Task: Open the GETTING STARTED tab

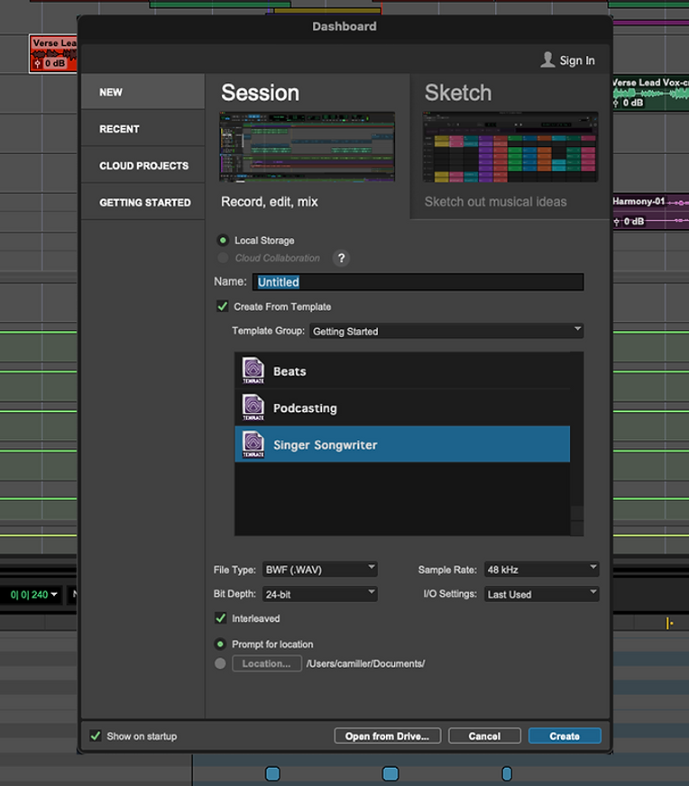Action: 142,203
